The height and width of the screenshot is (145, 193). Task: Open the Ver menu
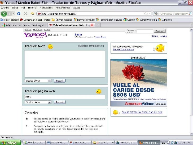coord(23,8)
